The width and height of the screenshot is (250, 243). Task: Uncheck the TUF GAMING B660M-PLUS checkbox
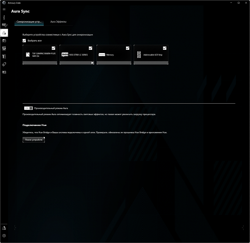[x=53, y=48]
